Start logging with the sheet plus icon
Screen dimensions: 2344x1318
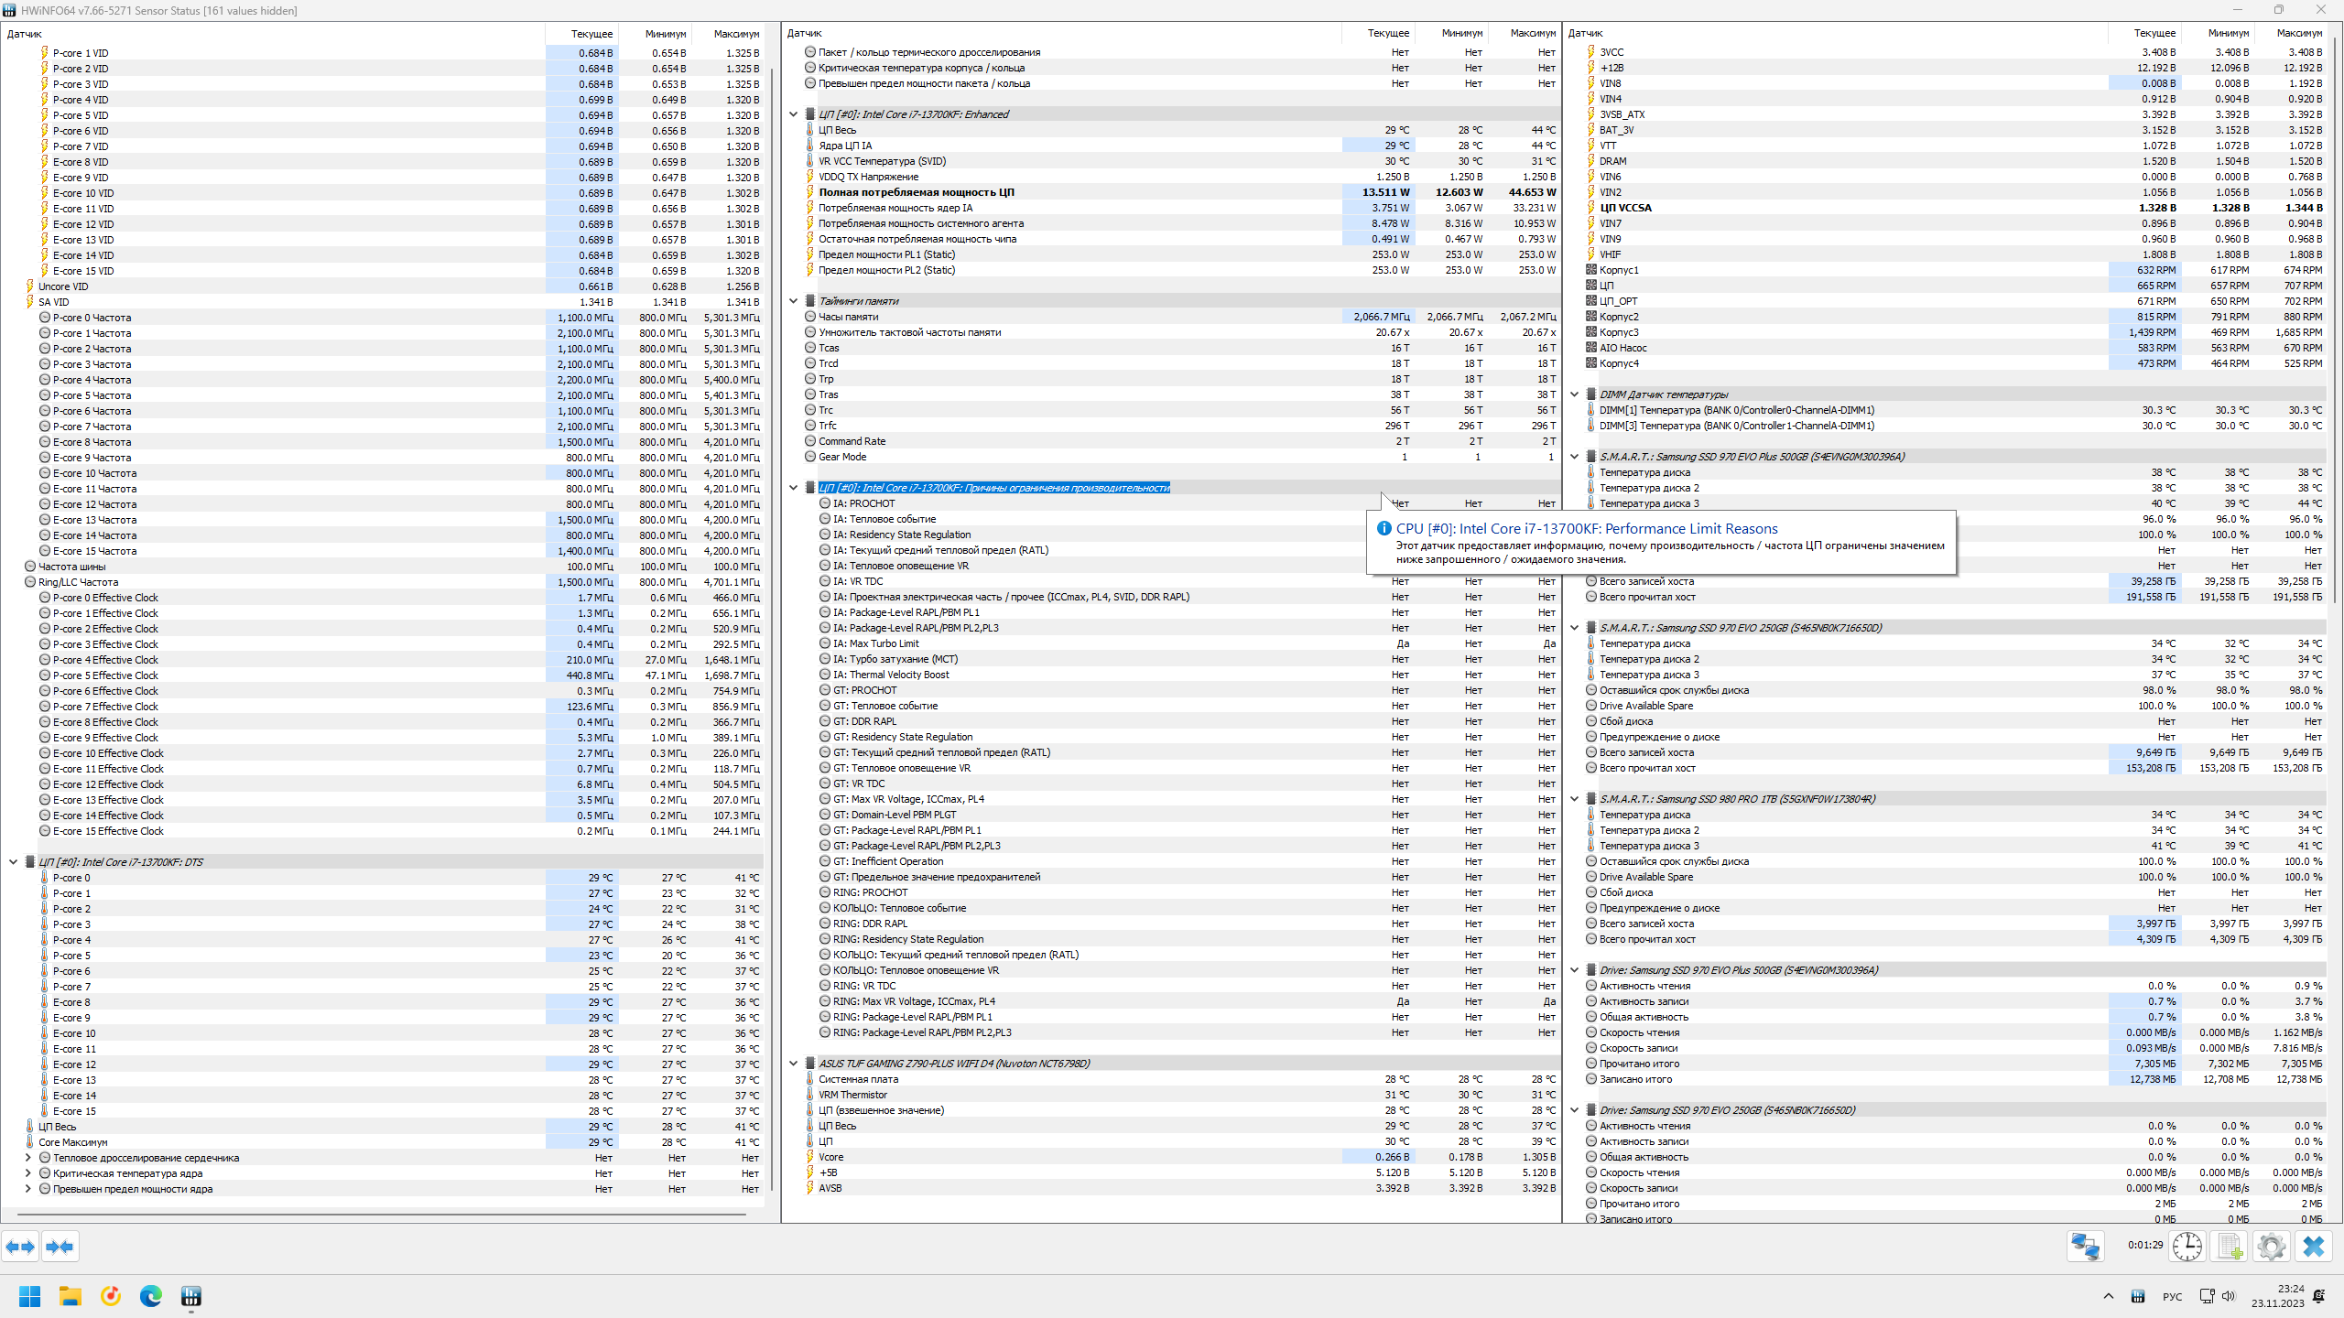pos(2230,1247)
